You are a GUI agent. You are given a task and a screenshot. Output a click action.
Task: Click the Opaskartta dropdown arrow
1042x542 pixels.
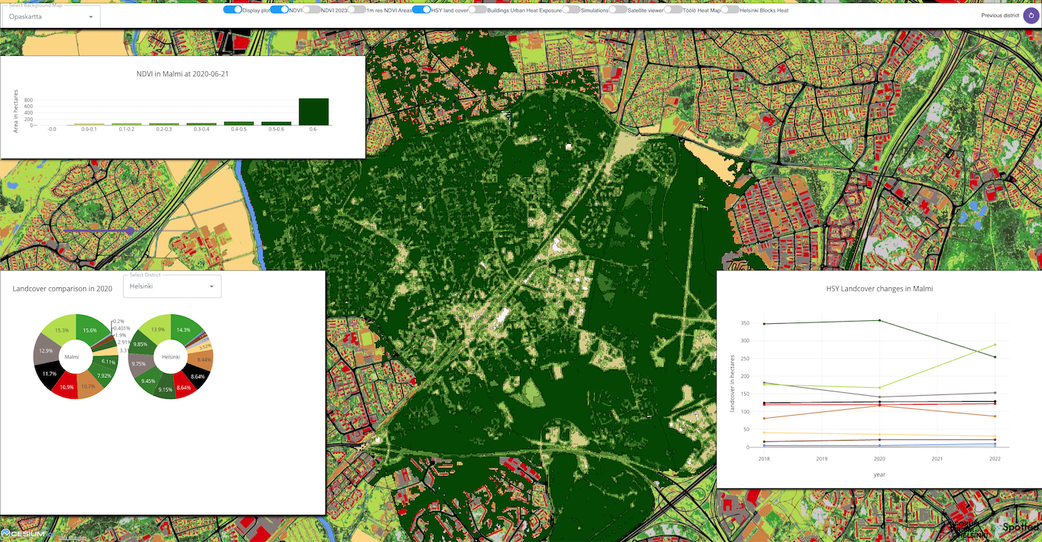pos(91,16)
